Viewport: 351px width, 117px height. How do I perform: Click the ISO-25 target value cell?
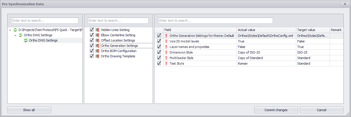[313, 52]
